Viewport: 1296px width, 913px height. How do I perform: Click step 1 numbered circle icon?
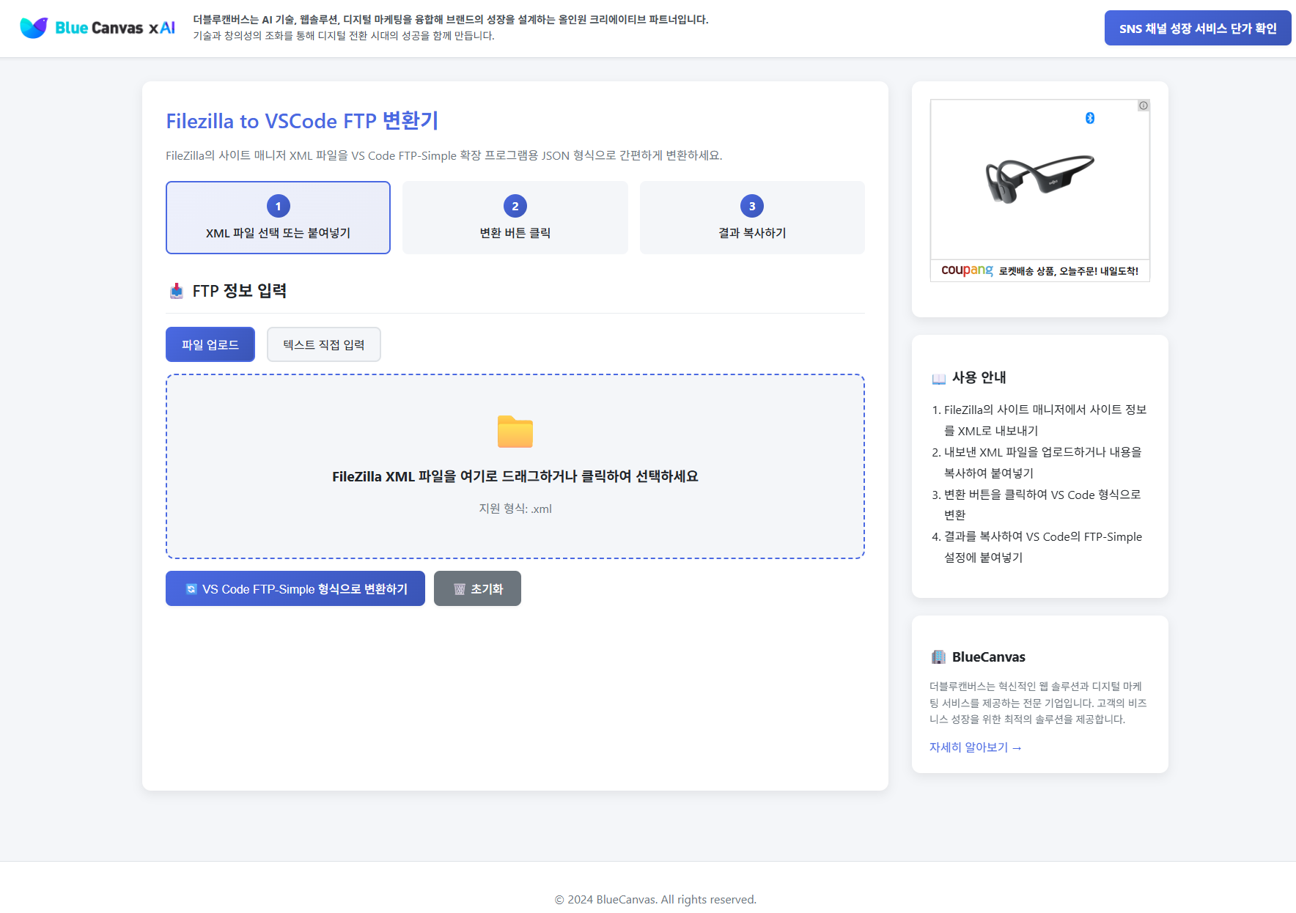278,206
